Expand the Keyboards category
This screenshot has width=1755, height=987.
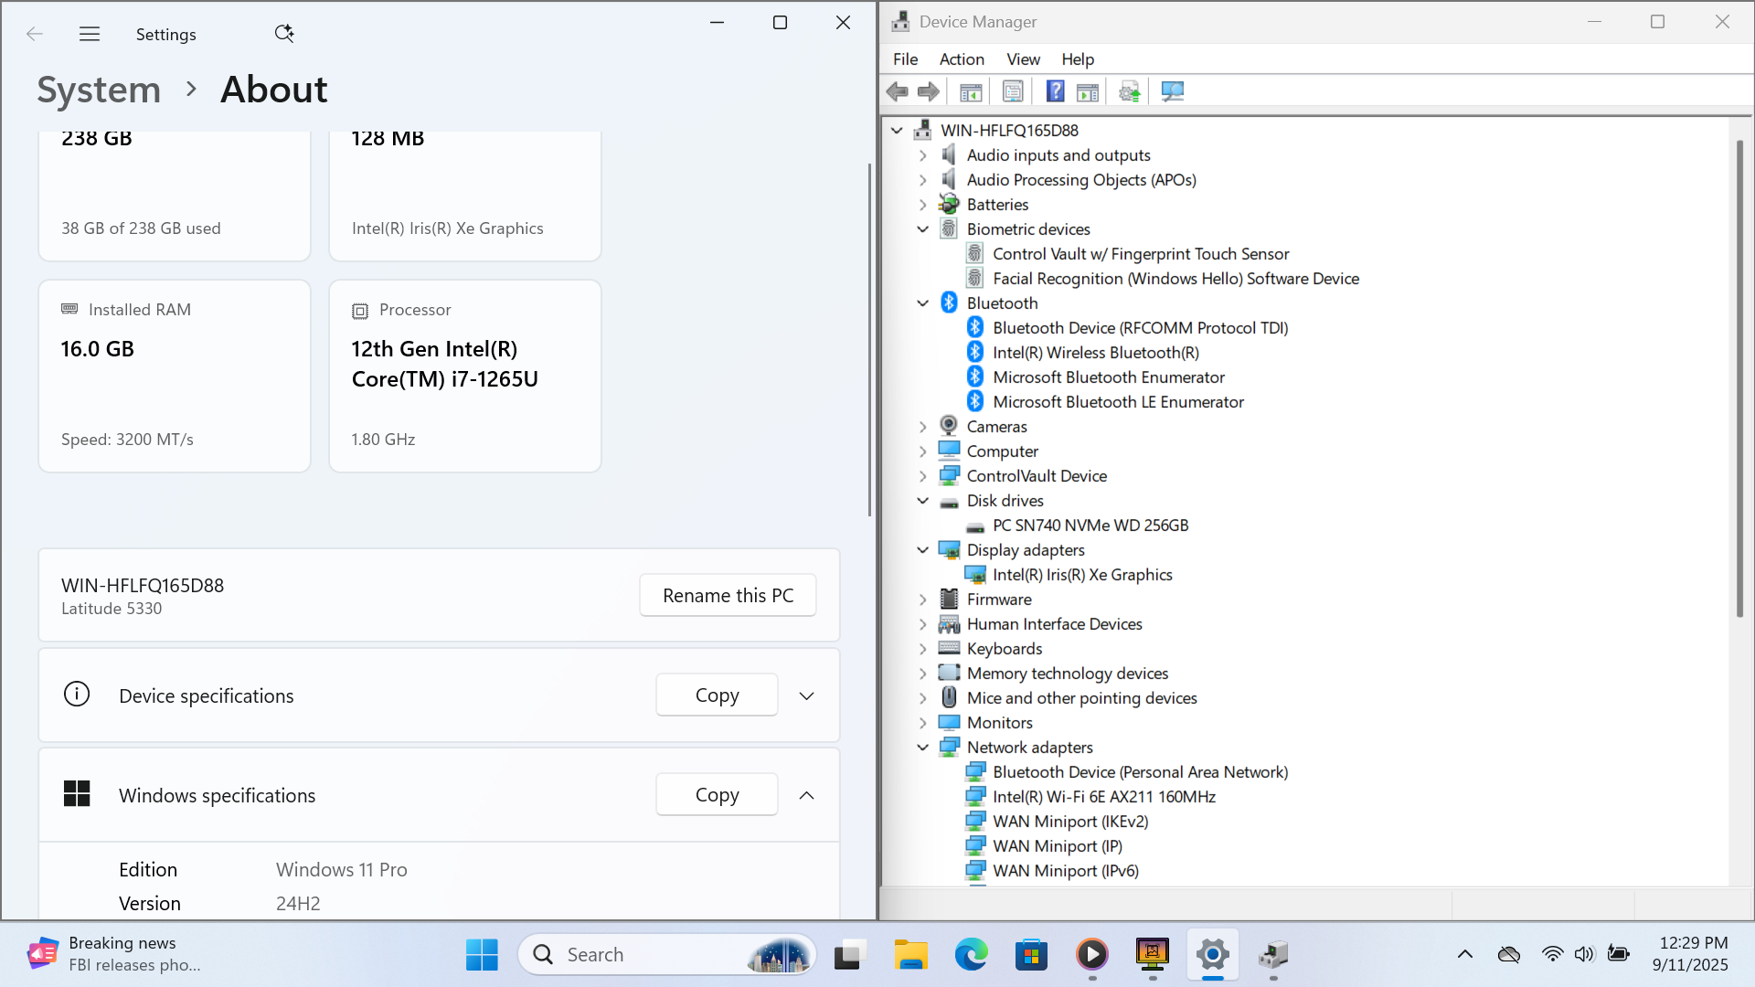tap(923, 649)
